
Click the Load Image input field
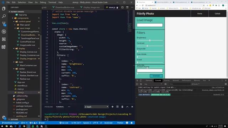[x=150, y=25]
